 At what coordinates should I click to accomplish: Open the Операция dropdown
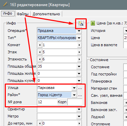coord(79,31)
